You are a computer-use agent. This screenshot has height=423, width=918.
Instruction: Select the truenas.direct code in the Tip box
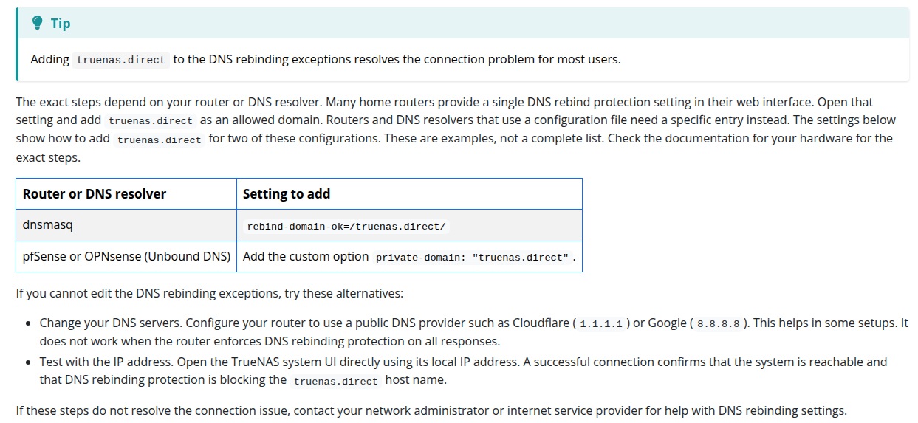point(121,60)
